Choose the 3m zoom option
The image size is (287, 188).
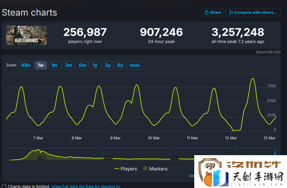point(69,65)
